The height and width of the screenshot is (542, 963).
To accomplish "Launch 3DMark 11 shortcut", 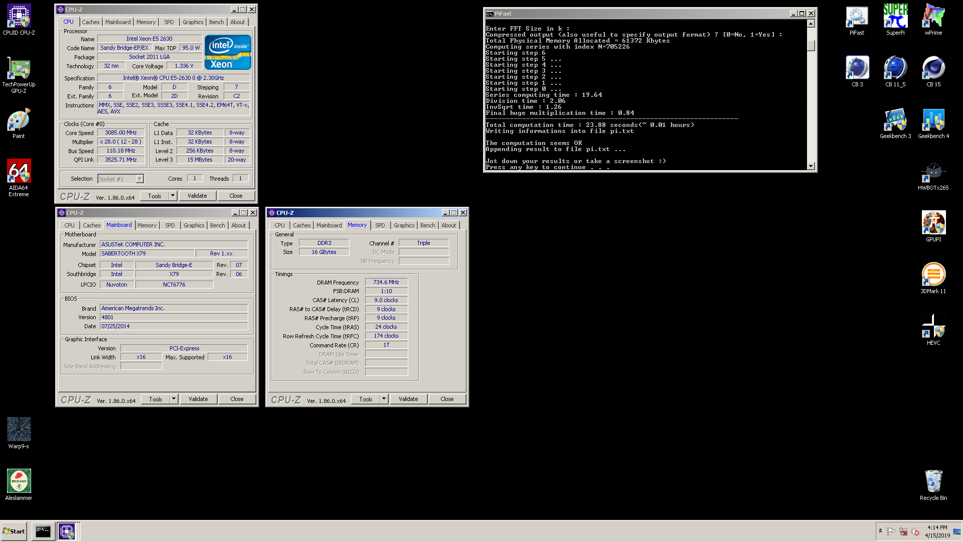I will (x=933, y=279).
